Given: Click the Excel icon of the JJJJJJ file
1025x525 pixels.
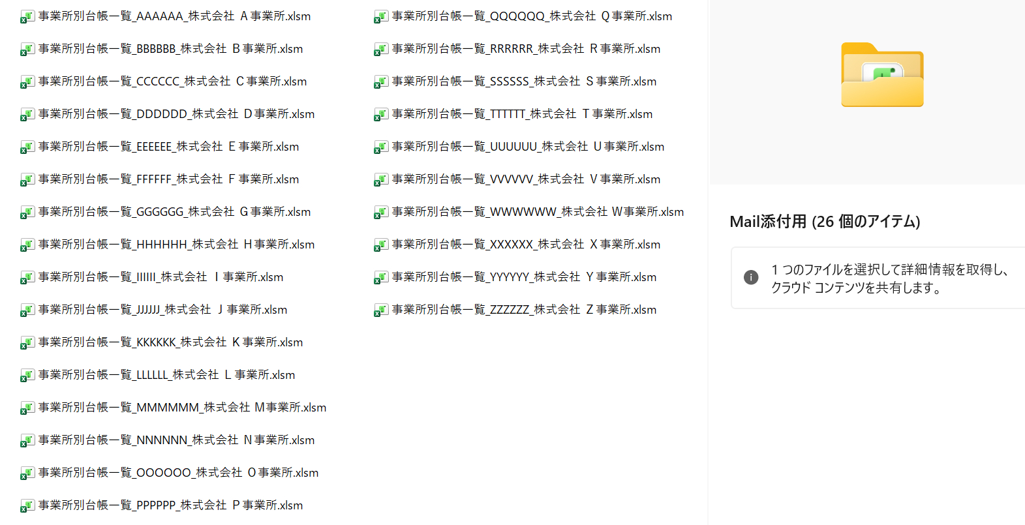Looking at the screenshot, I should (x=27, y=310).
